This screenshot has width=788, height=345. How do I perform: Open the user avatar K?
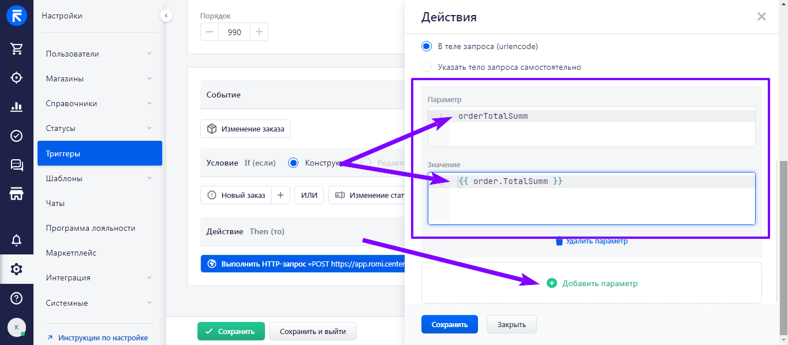[16, 327]
